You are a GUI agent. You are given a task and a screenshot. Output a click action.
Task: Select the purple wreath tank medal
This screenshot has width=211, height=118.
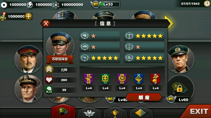click(122, 79)
